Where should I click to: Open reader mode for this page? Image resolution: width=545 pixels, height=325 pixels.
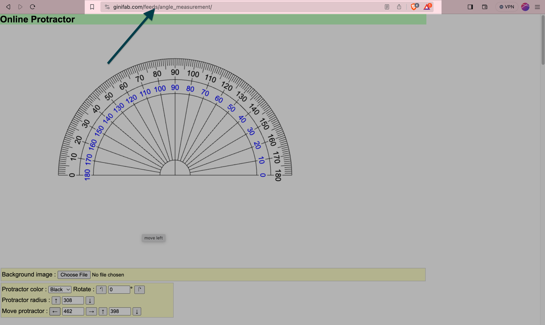point(387,7)
